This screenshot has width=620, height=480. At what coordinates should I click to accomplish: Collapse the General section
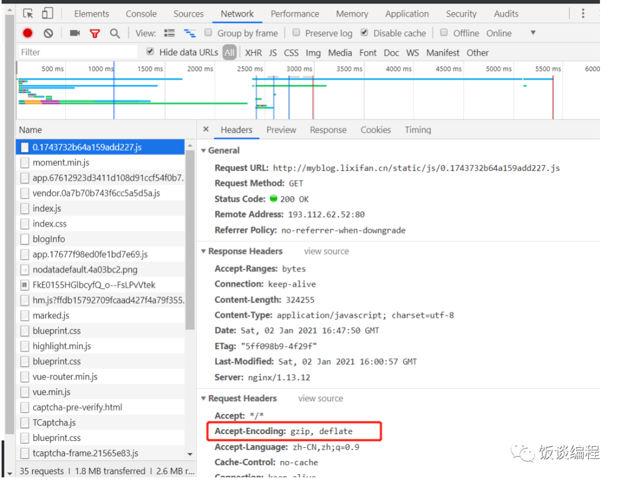(203, 150)
